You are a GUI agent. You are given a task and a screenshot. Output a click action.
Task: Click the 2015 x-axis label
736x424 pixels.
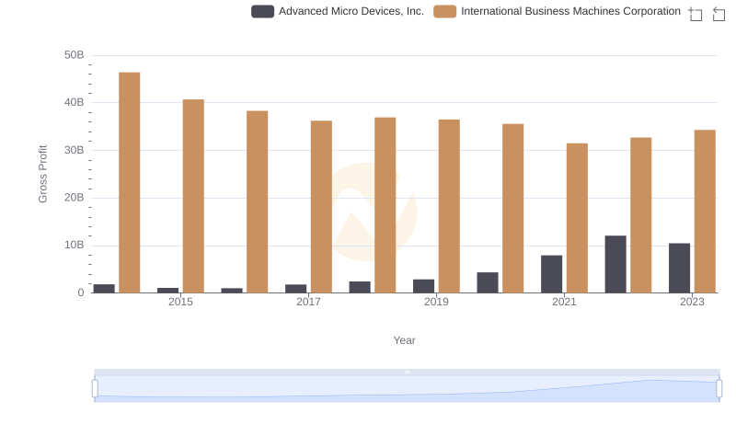tap(180, 302)
